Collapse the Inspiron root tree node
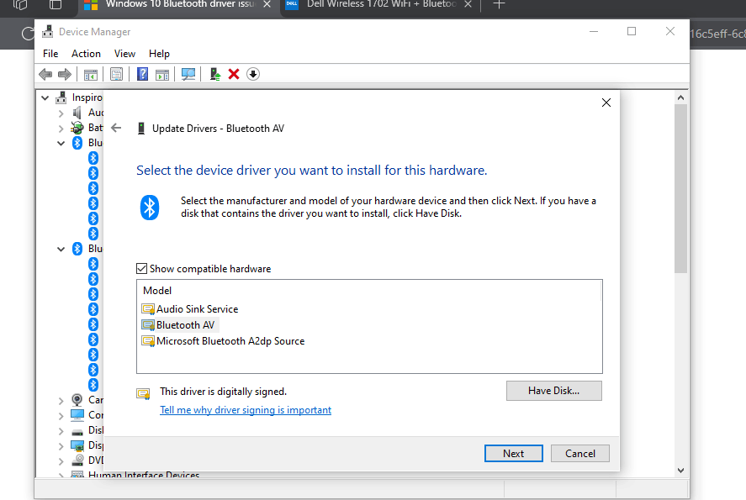746x500 pixels. pos(45,98)
